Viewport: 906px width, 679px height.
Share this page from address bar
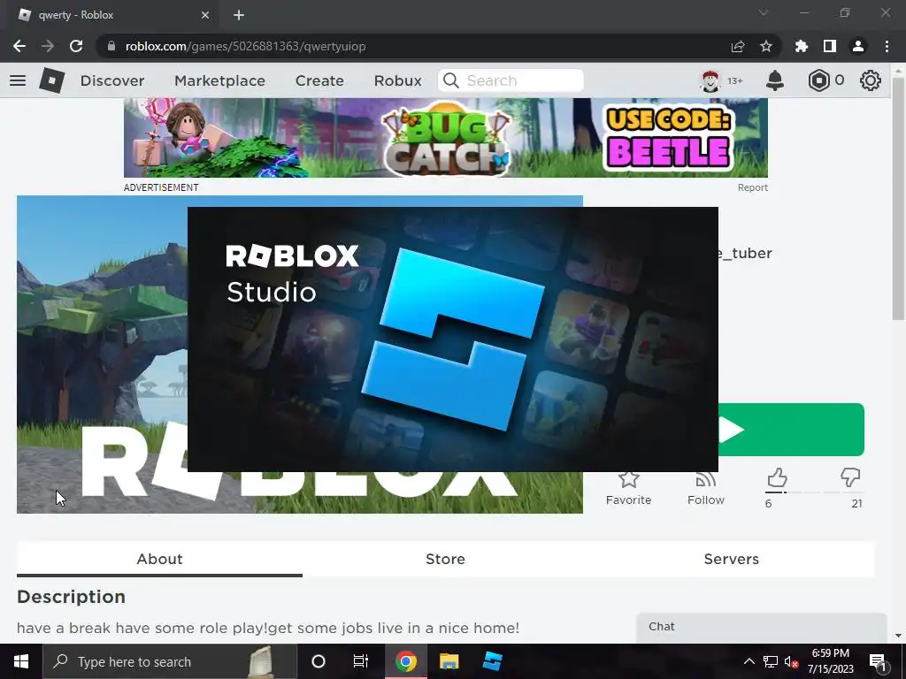[x=738, y=46]
